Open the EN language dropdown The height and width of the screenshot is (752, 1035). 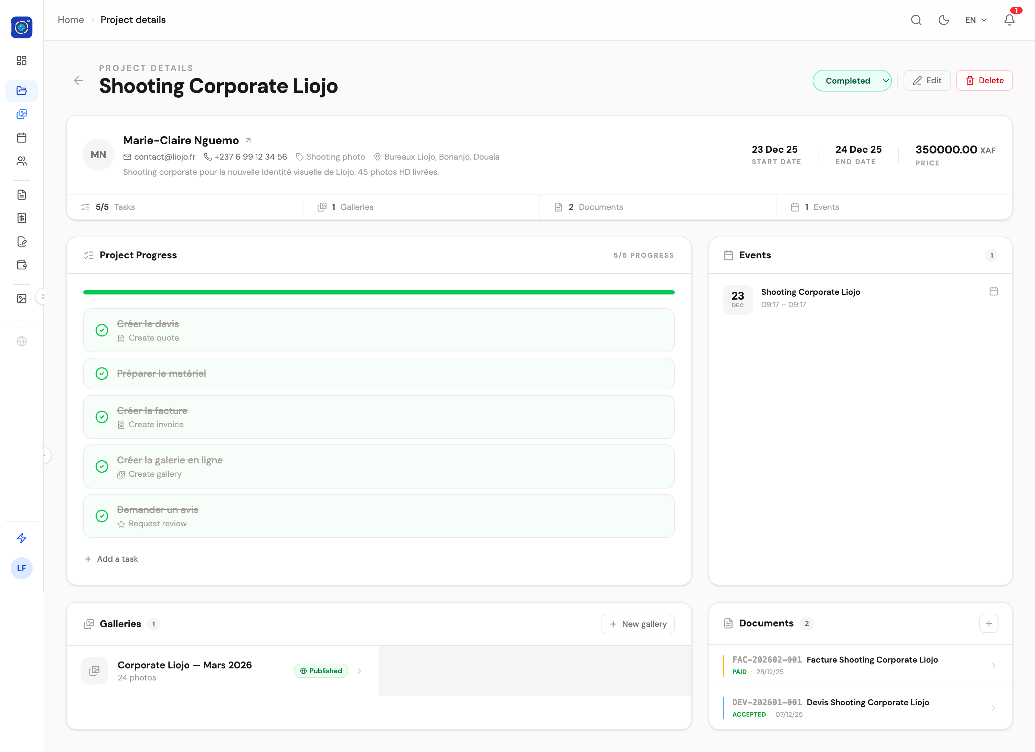975,20
